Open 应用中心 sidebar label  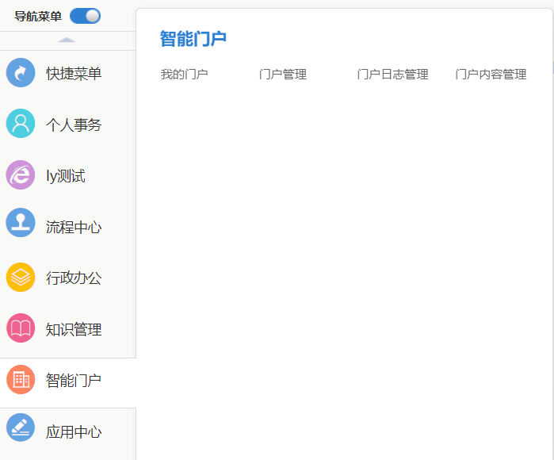pyautogui.click(x=74, y=431)
